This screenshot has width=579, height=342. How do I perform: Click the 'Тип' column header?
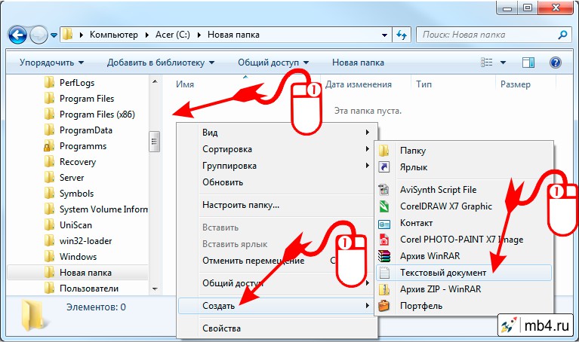click(423, 84)
